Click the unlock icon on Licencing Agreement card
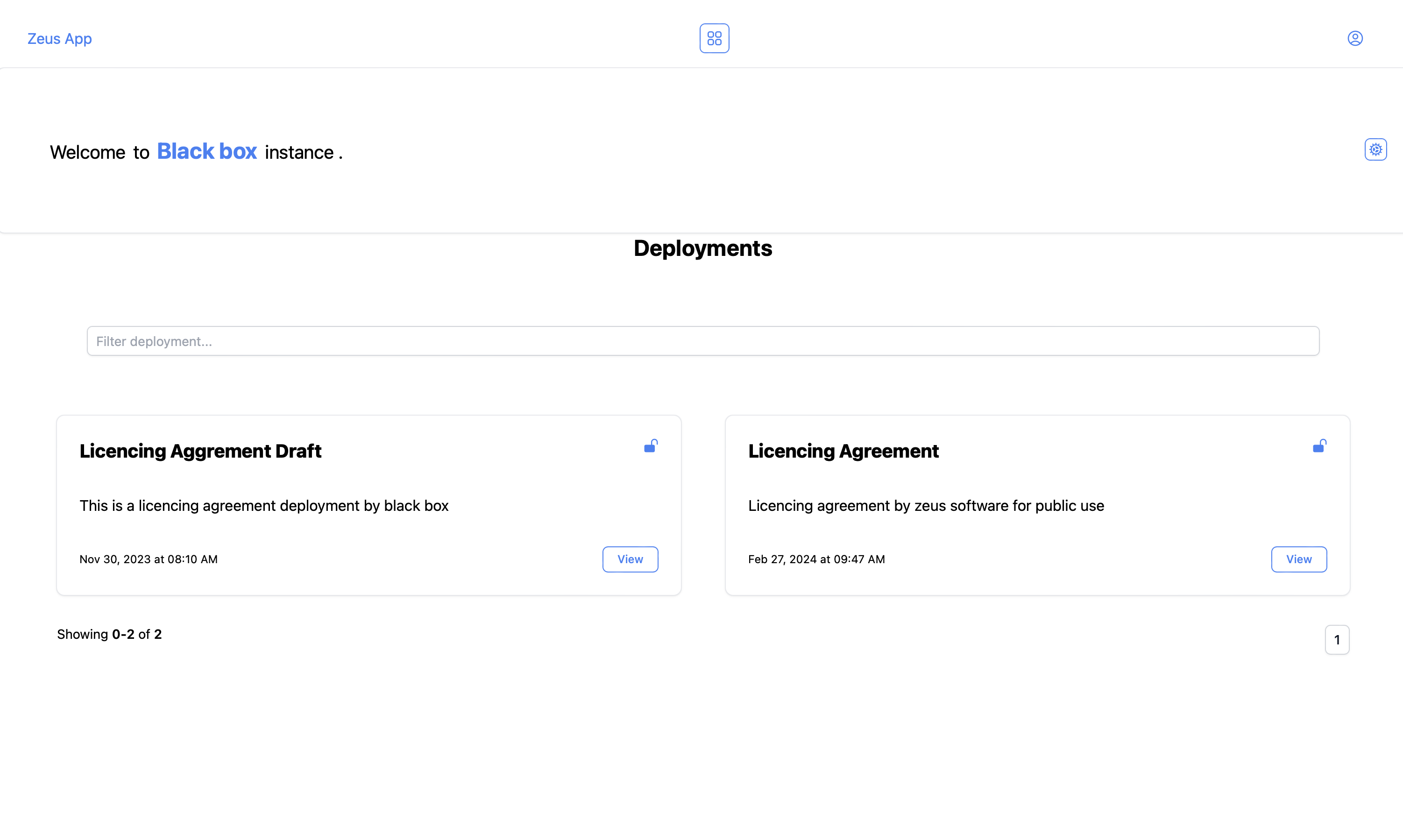This screenshot has height=820, width=1403. coord(1319,446)
